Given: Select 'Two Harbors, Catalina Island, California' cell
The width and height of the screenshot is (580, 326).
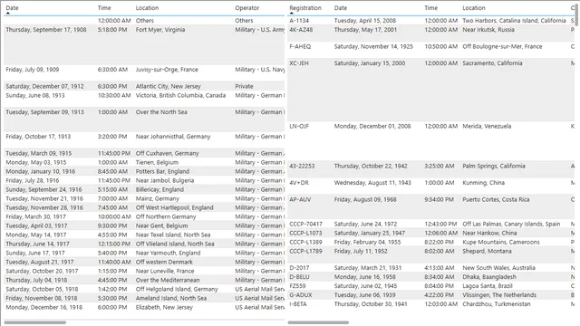Looking at the screenshot, I should (514, 21).
